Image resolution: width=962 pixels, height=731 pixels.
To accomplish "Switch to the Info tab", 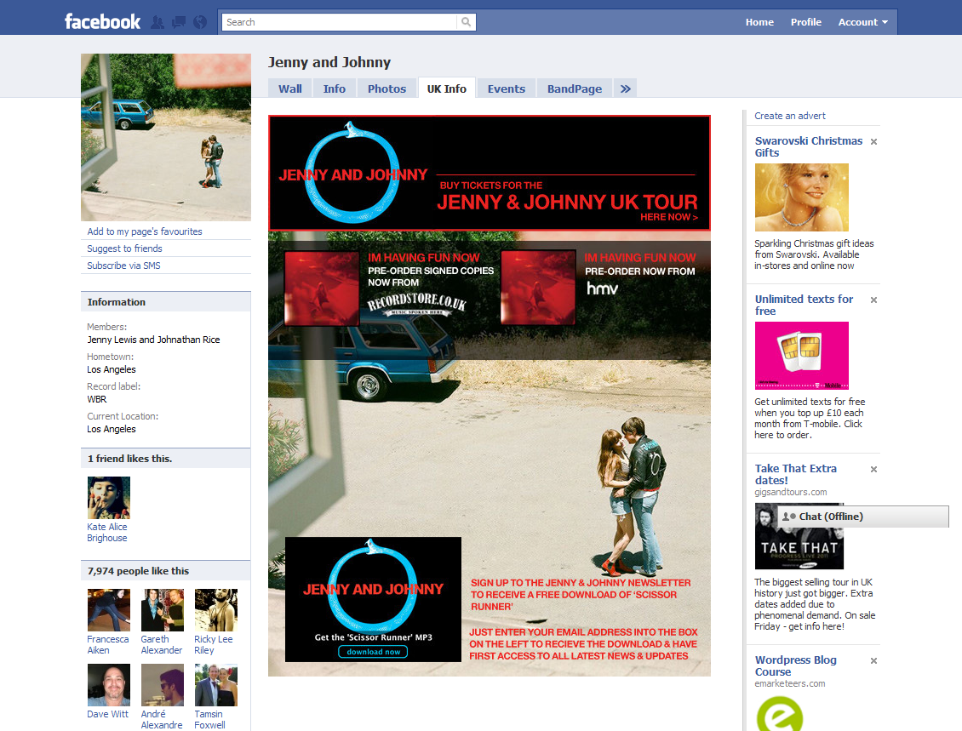I will 335,89.
